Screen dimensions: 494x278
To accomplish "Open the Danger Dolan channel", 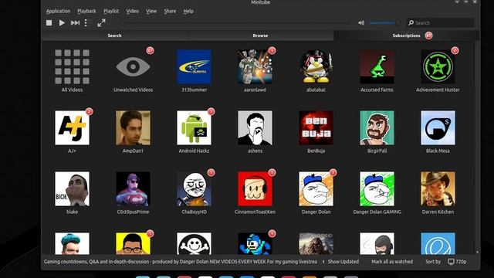I will coord(316,188).
